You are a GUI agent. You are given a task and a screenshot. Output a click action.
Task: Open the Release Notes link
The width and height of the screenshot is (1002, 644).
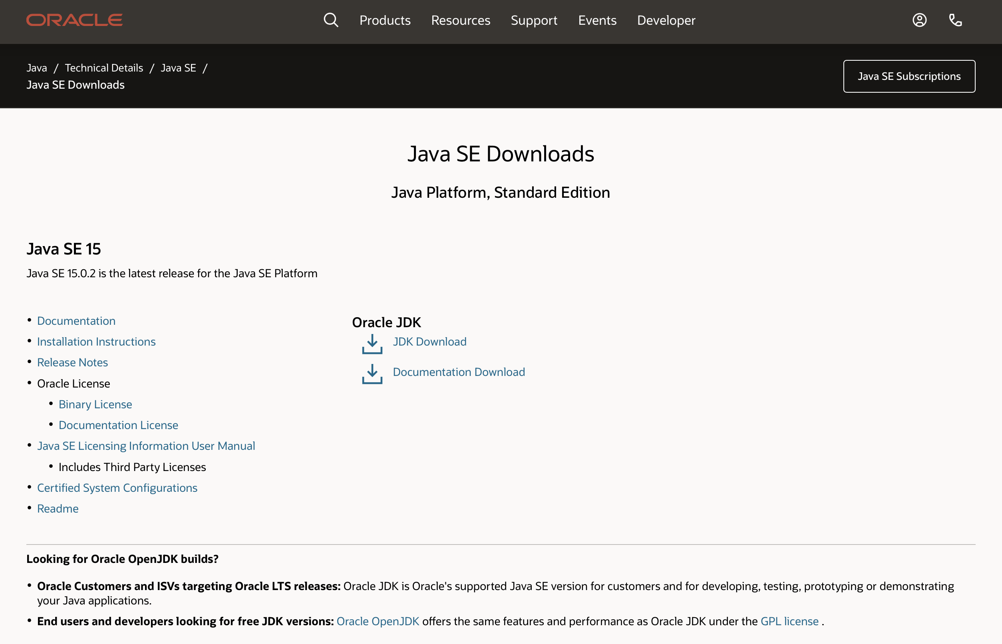click(x=72, y=363)
